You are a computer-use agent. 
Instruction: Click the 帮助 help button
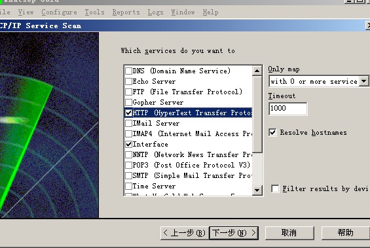(346, 233)
